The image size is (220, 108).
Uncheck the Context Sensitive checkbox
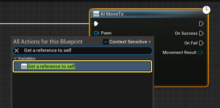tap(106, 42)
